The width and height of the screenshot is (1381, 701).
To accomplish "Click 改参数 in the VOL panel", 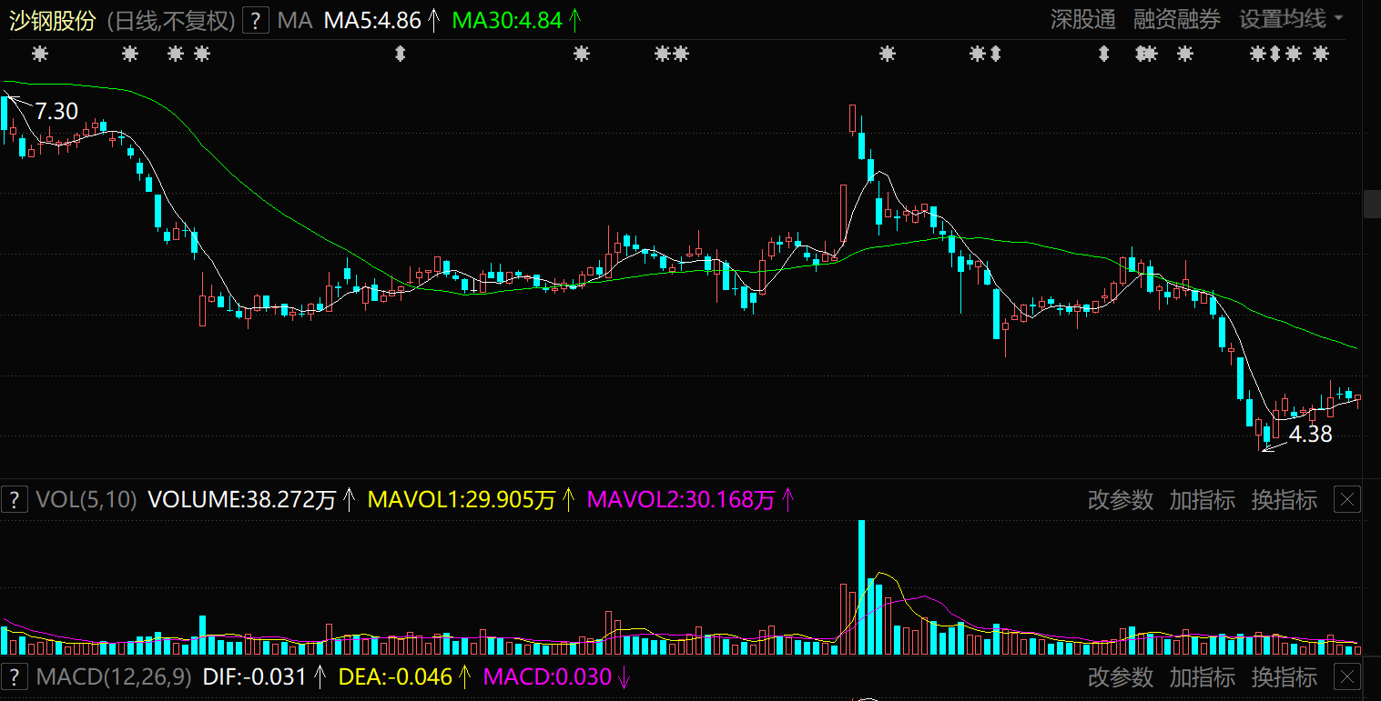I will (1121, 499).
